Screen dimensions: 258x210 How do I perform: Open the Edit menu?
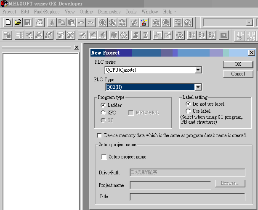(25, 12)
